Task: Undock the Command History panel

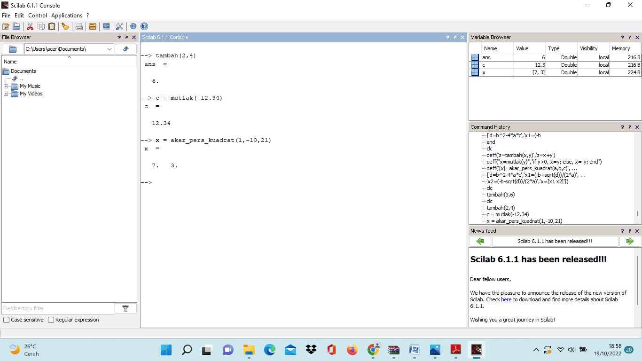Action: coord(630,127)
